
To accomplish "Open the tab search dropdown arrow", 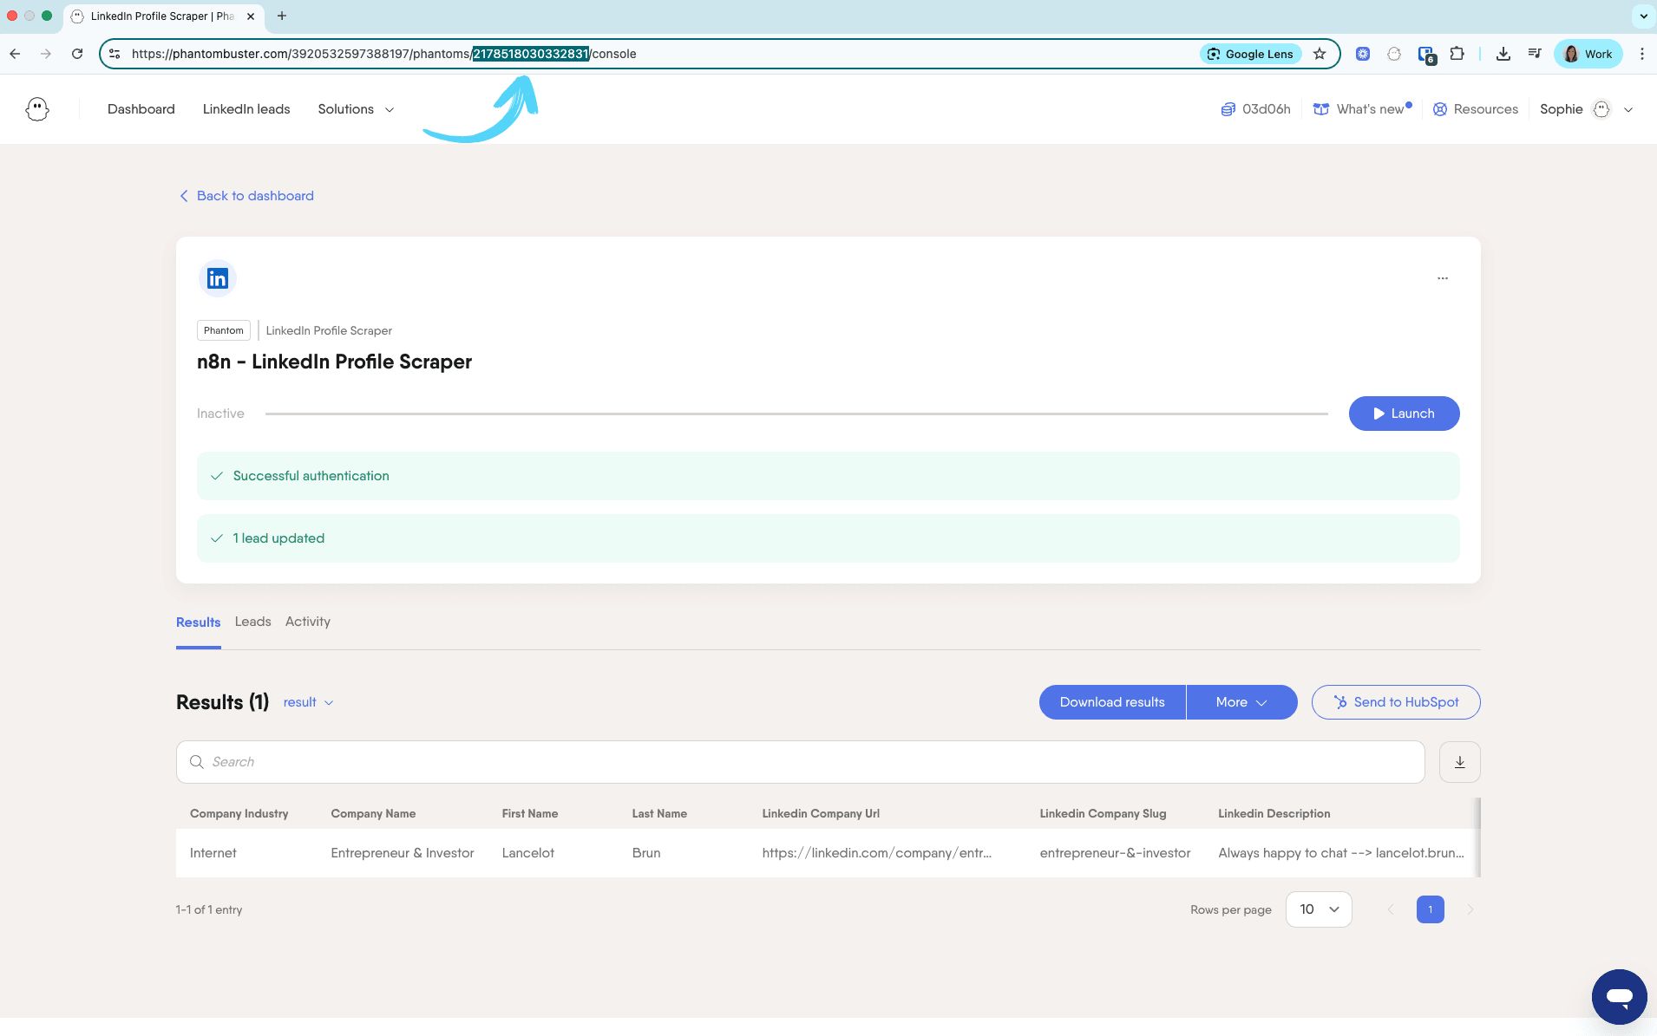I will [1643, 16].
